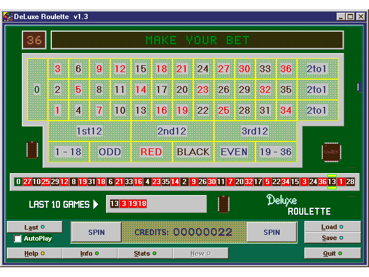Click the chip icon left of betting table
The height and width of the screenshot is (277, 369).
coord(32,150)
